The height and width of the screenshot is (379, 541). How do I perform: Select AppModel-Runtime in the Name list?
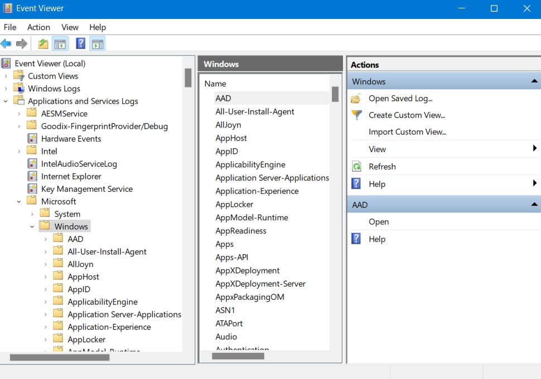coord(252,217)
